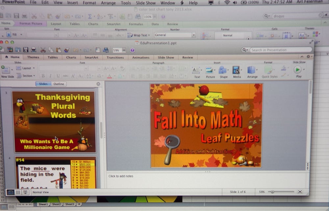Image resolution: width=329 pixels, height=211 pixels.
Task: Play the slide show from the ribbon
Action: [x=297, y=70]
